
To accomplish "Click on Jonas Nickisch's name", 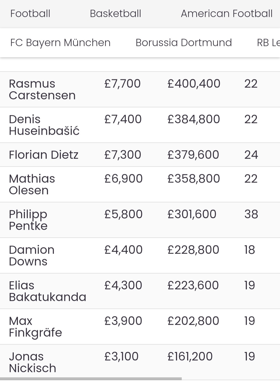I will point(32,362).
